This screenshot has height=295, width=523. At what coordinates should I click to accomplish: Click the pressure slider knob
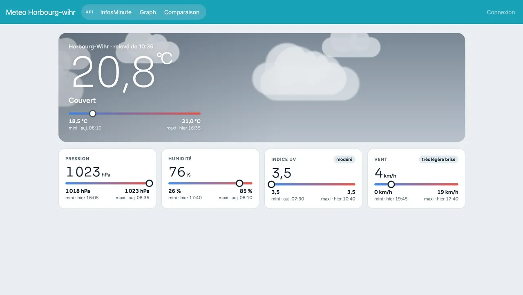click(149, 183)
